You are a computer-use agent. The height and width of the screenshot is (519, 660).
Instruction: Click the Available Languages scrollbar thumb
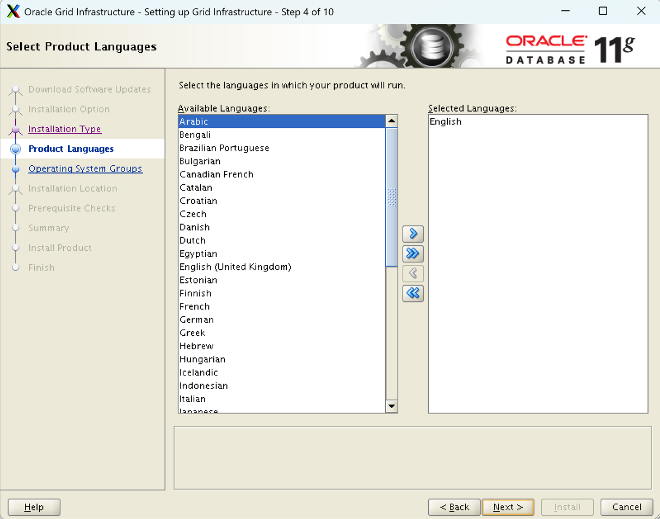click(x=391, y=197)
